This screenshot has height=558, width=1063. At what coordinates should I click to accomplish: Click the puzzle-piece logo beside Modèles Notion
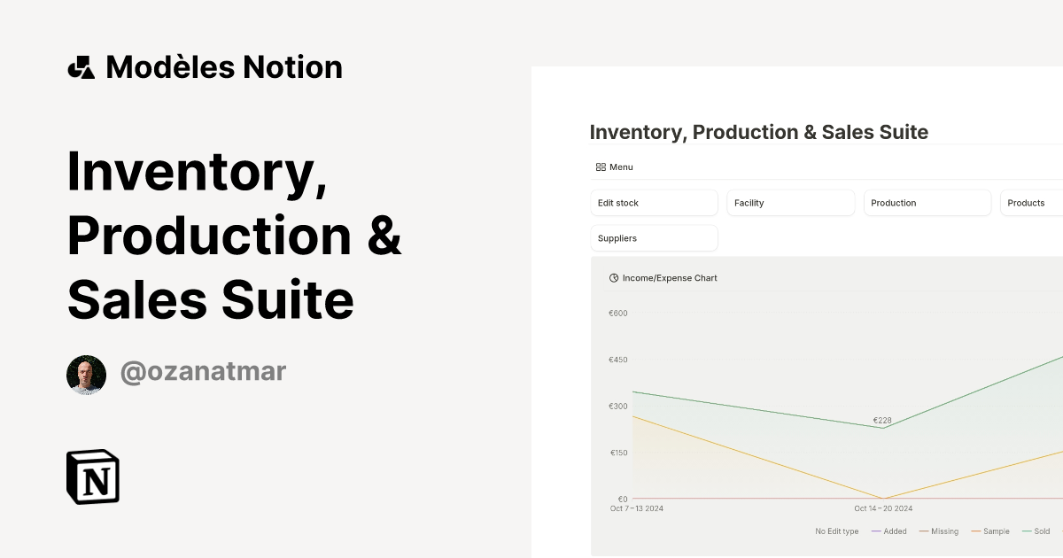[x=81, y=66]
